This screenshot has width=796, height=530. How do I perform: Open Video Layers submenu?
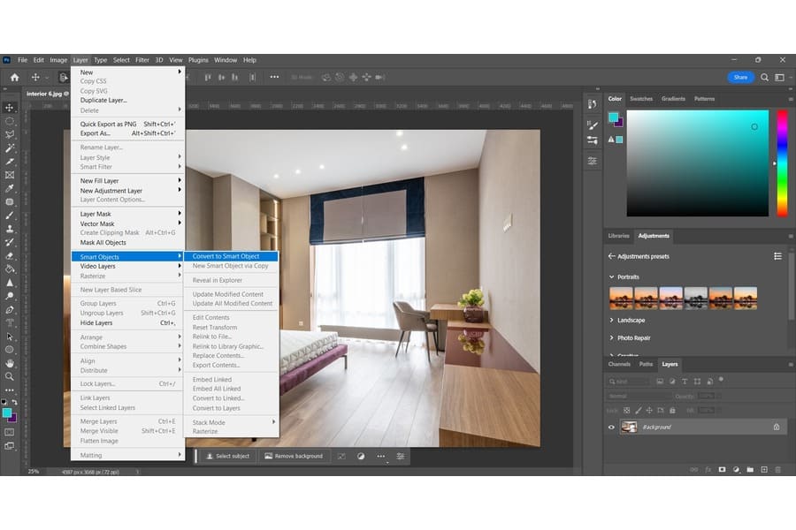click(127, 266)
